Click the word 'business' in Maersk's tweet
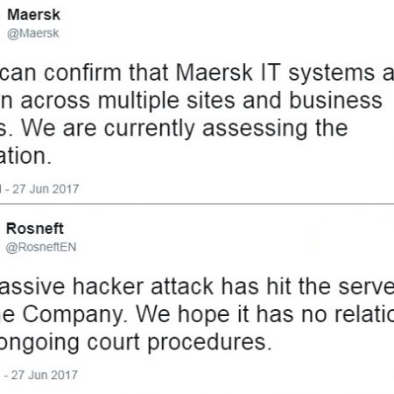 [335, 101]
